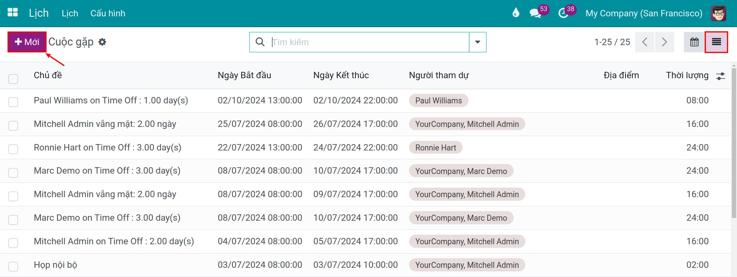Open the gear settings beside Cuộc gặp

[x=102, y=42]
